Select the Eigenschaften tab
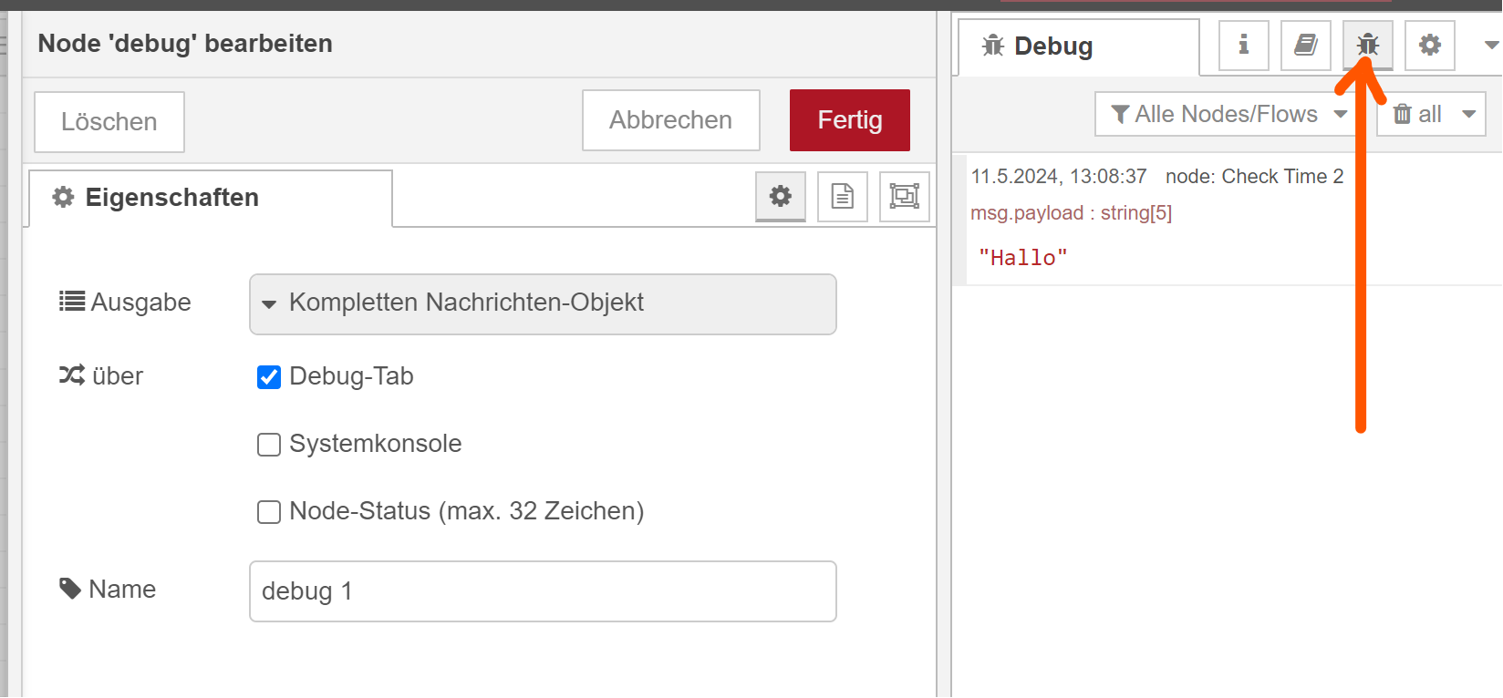This screenshot has height=698, width=1503. (211, 198)
